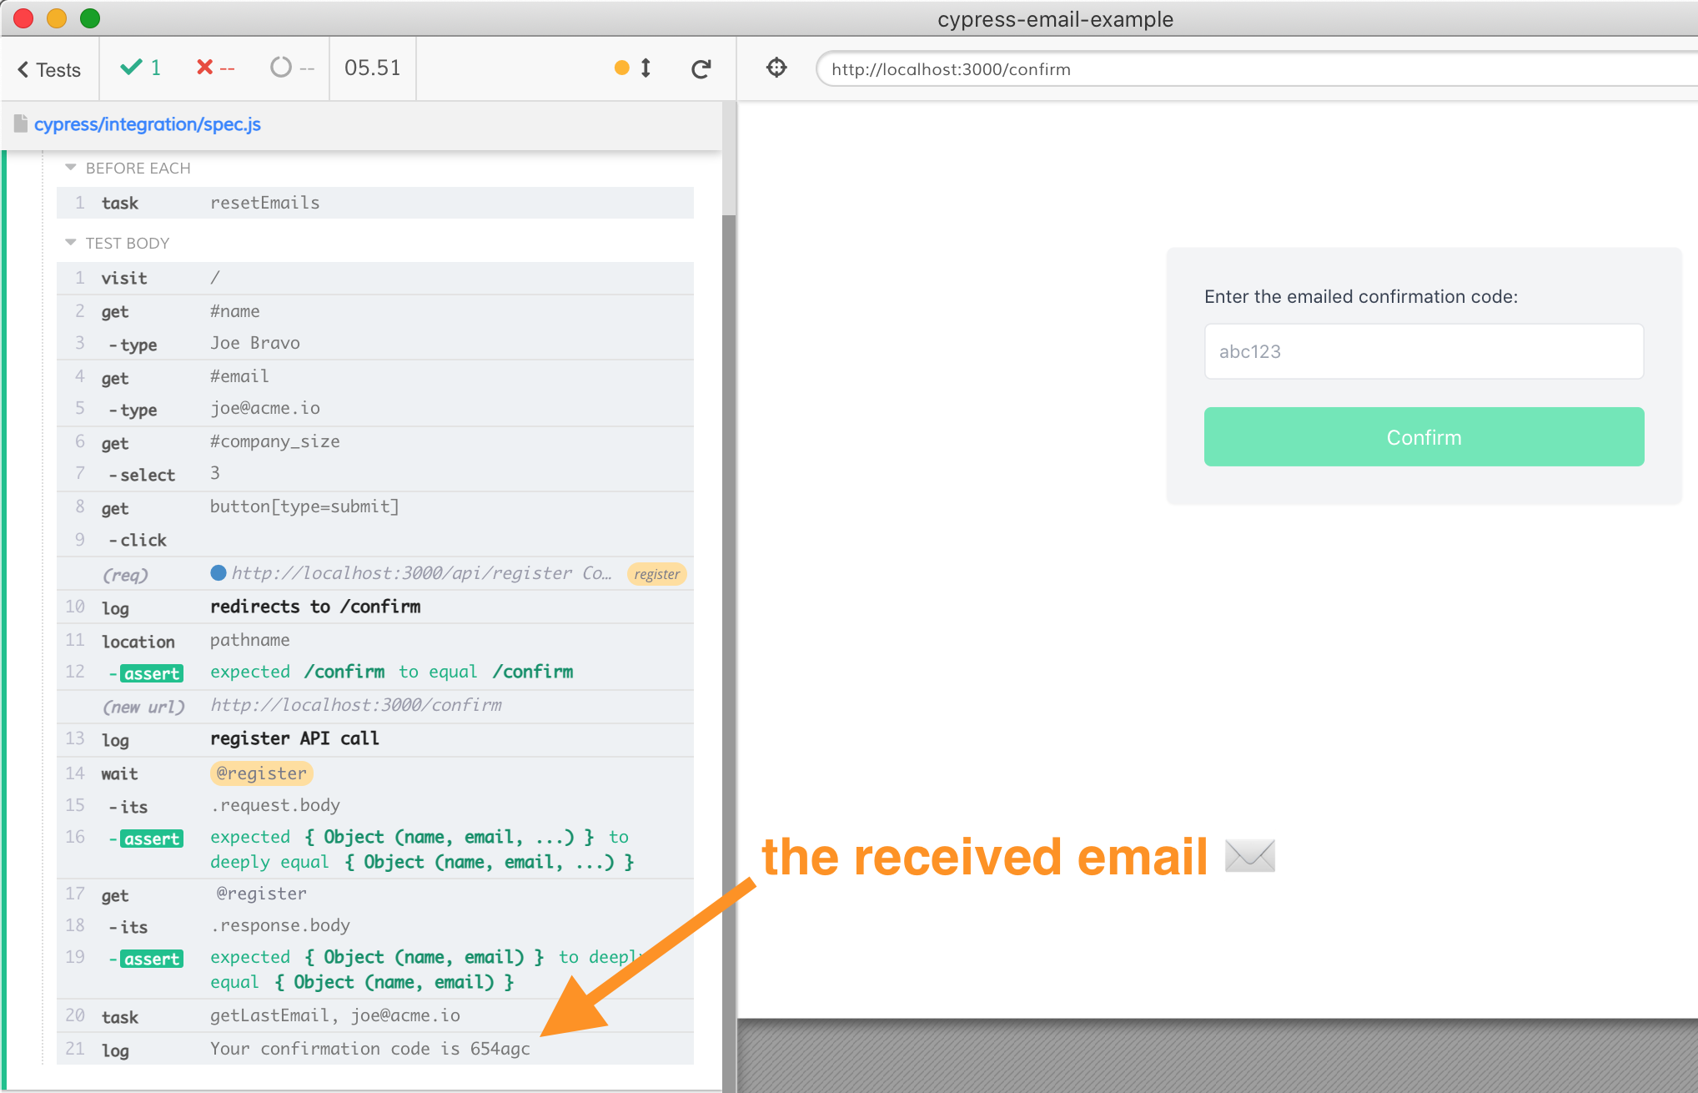This screenshot has height=1093, width=1698.
Task: Open the cypress/integration/spec.js link
Action: point(148,124)
